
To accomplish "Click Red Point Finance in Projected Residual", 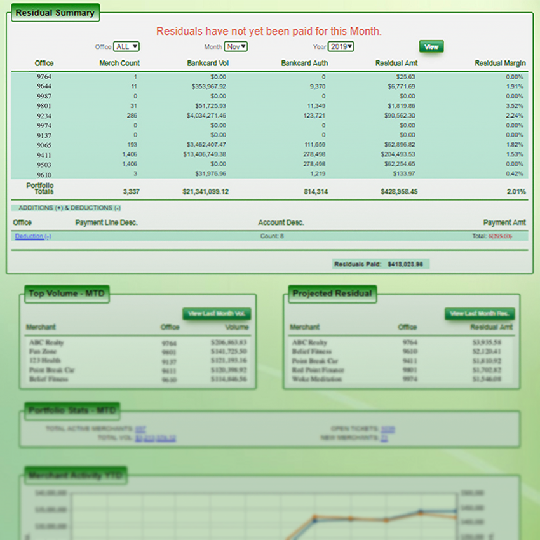I will click(x=318, y=370).
